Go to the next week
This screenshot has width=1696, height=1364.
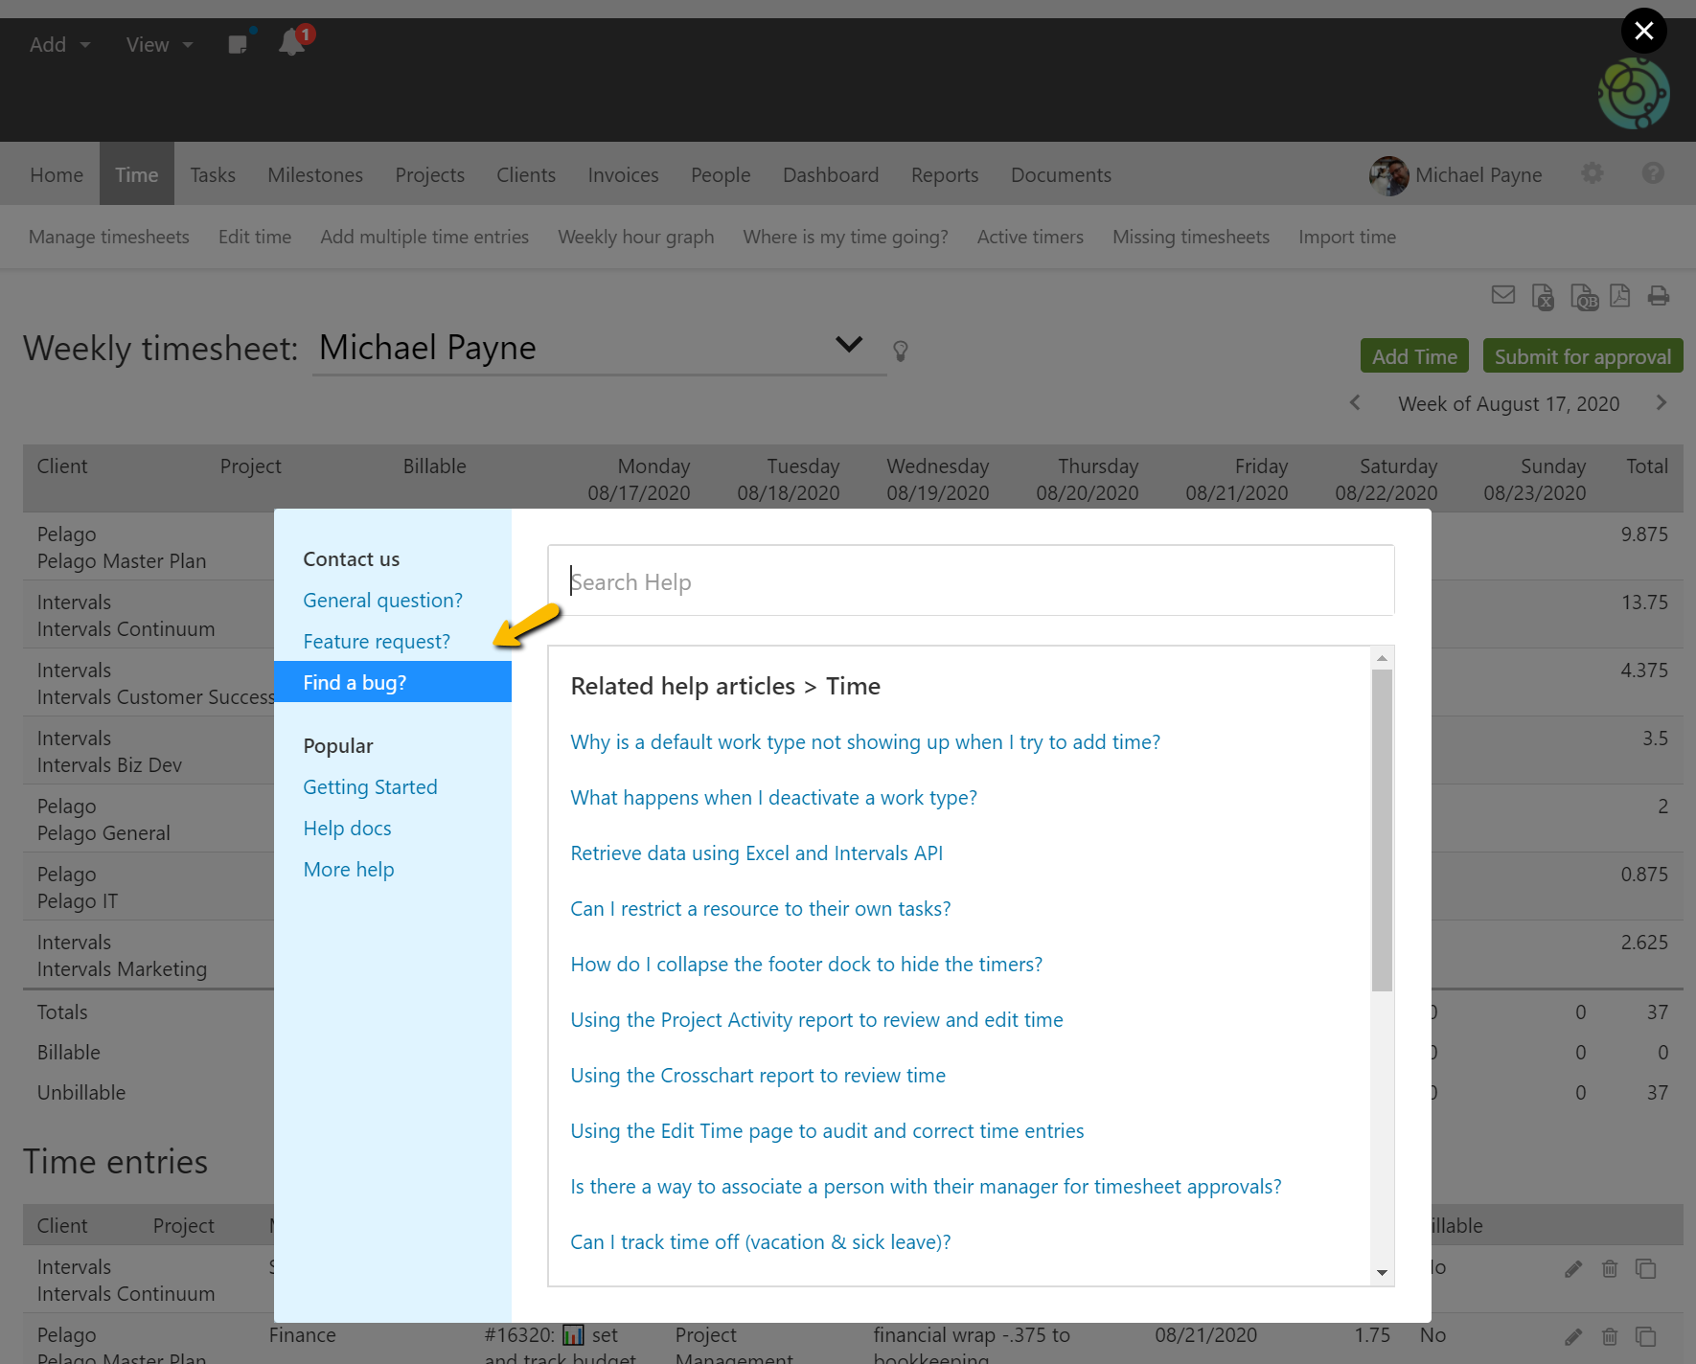[1662, 403]
